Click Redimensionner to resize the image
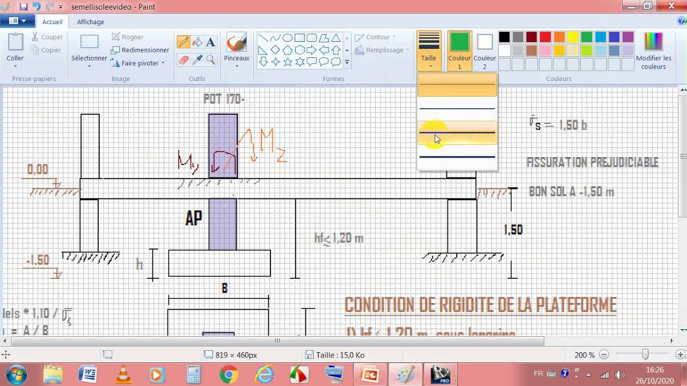Image resolution: width=687 pixels, height=386 pixels. [x=140, y=50]
